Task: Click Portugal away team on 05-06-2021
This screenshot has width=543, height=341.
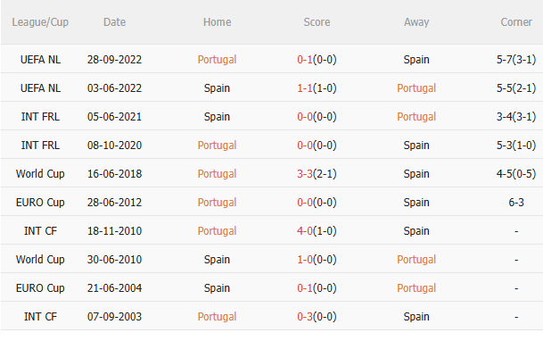Action: pyautogui.click(x=416, y=117)
